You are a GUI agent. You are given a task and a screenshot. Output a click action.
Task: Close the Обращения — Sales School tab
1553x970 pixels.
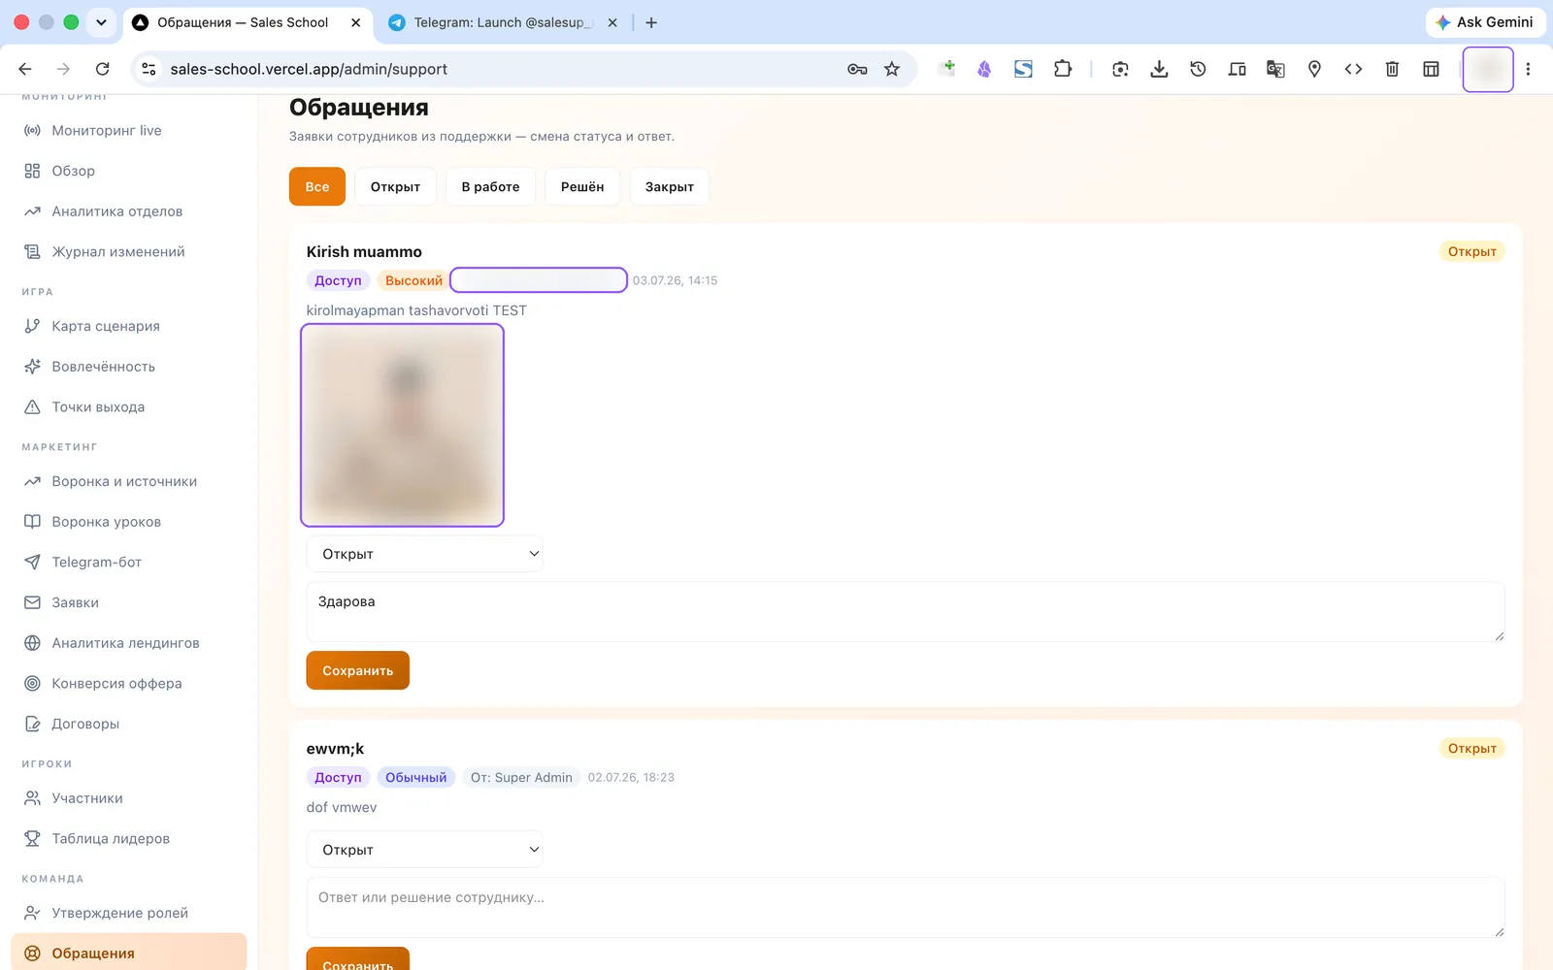356,22
